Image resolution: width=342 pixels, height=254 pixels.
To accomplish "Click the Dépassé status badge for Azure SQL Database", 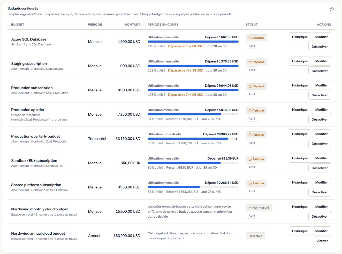I will pos(256,38).
